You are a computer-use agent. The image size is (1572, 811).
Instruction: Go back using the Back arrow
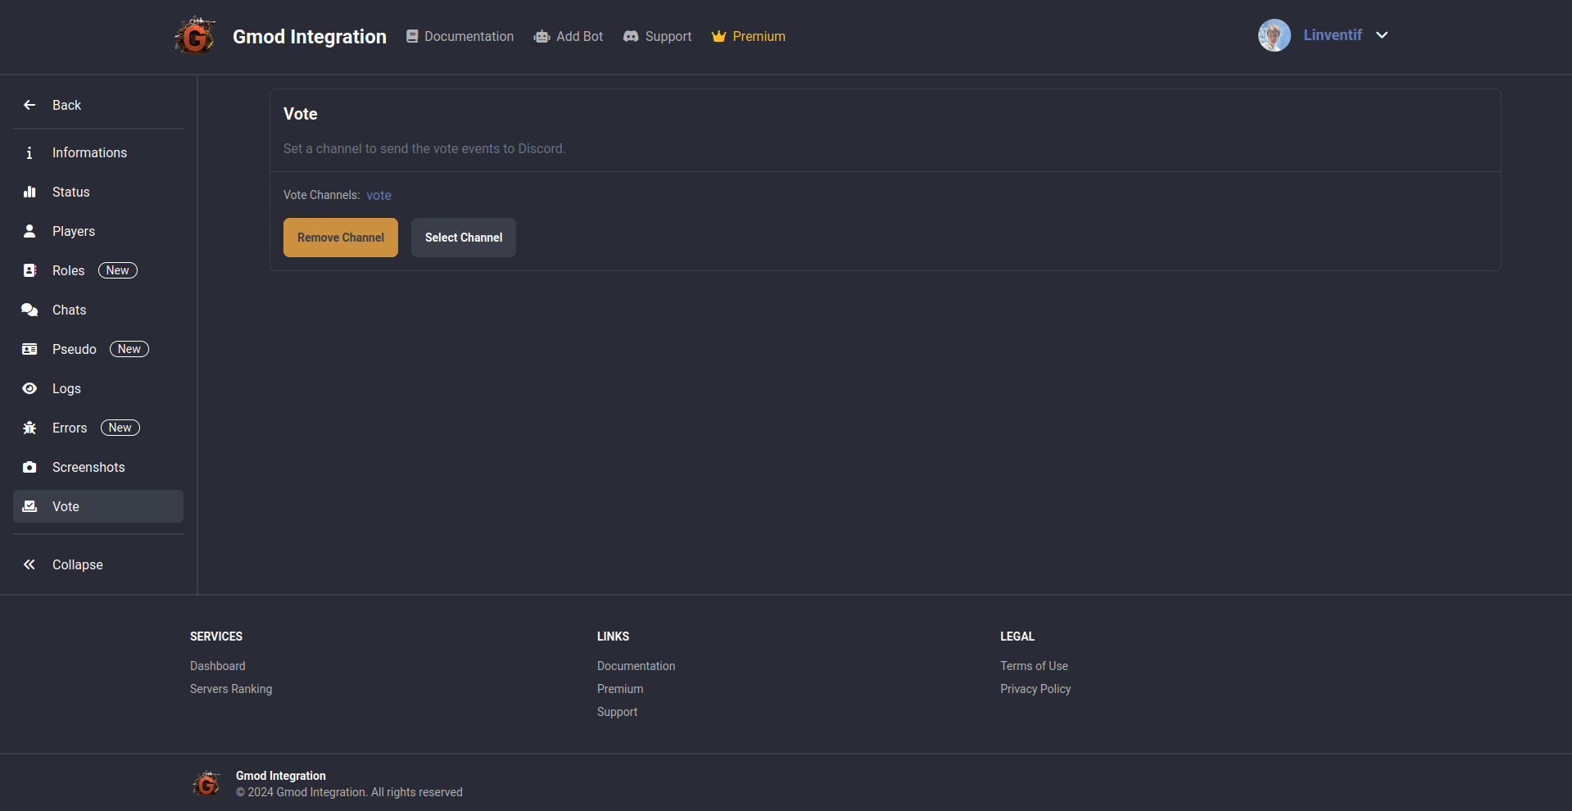[x=29, y=105]
